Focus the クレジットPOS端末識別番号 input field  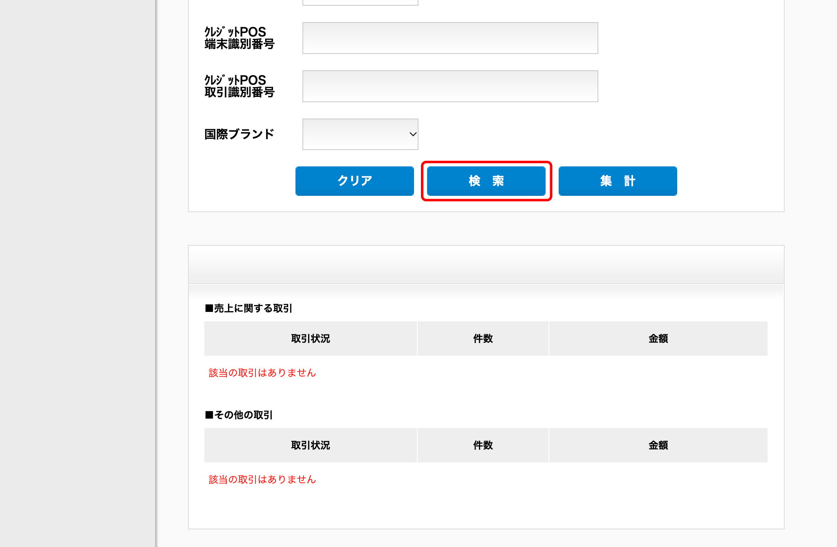[450, 38]
